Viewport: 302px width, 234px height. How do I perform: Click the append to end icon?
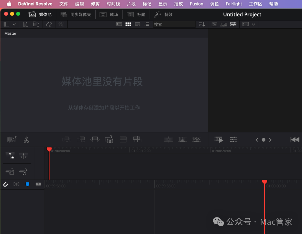coord(81,139)
